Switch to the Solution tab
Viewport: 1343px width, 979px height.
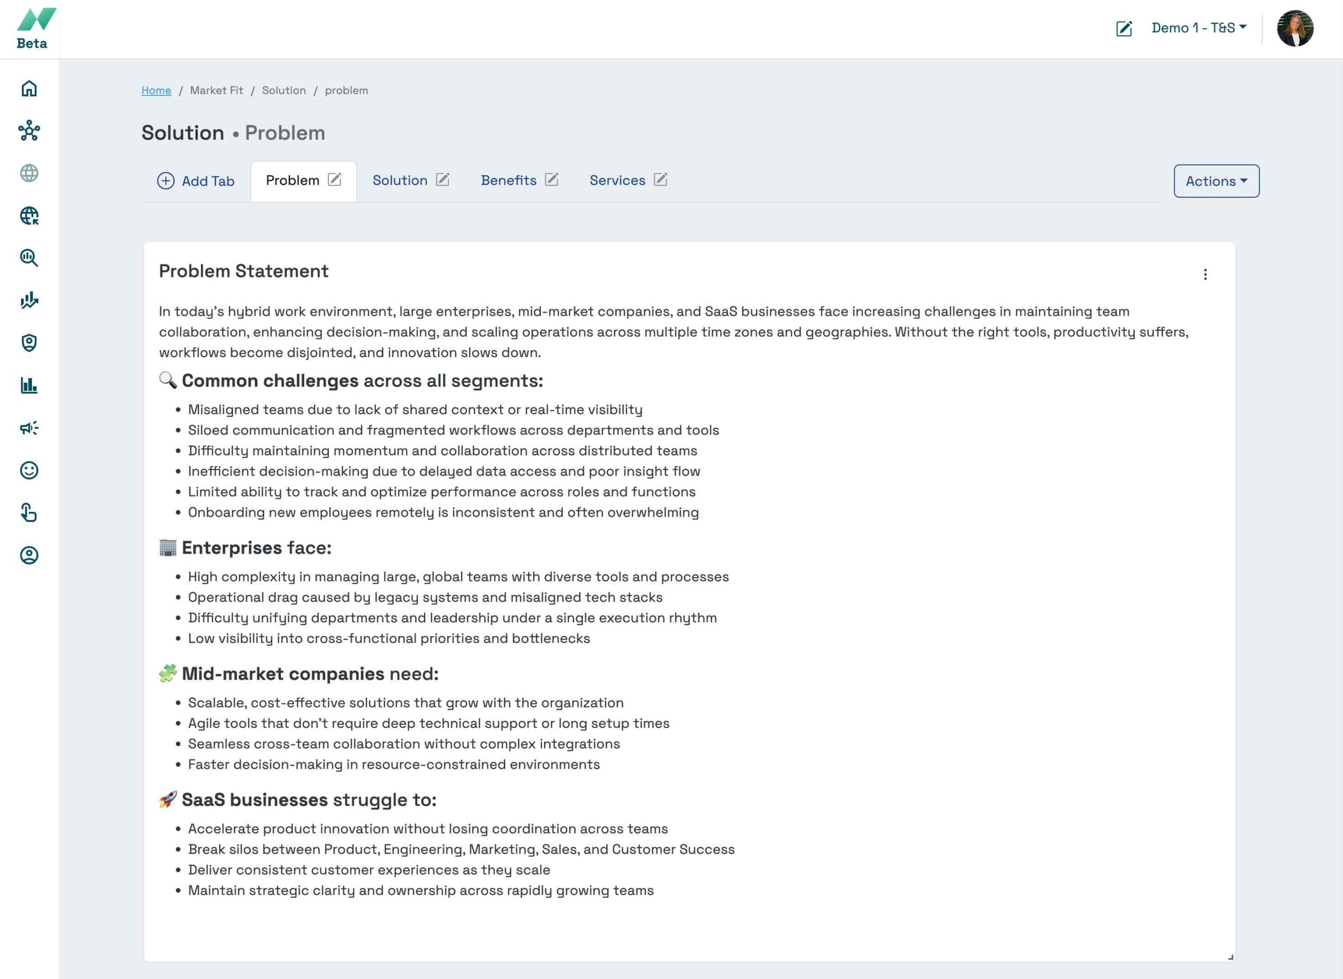pyautogui.click(x=400, y=181)
